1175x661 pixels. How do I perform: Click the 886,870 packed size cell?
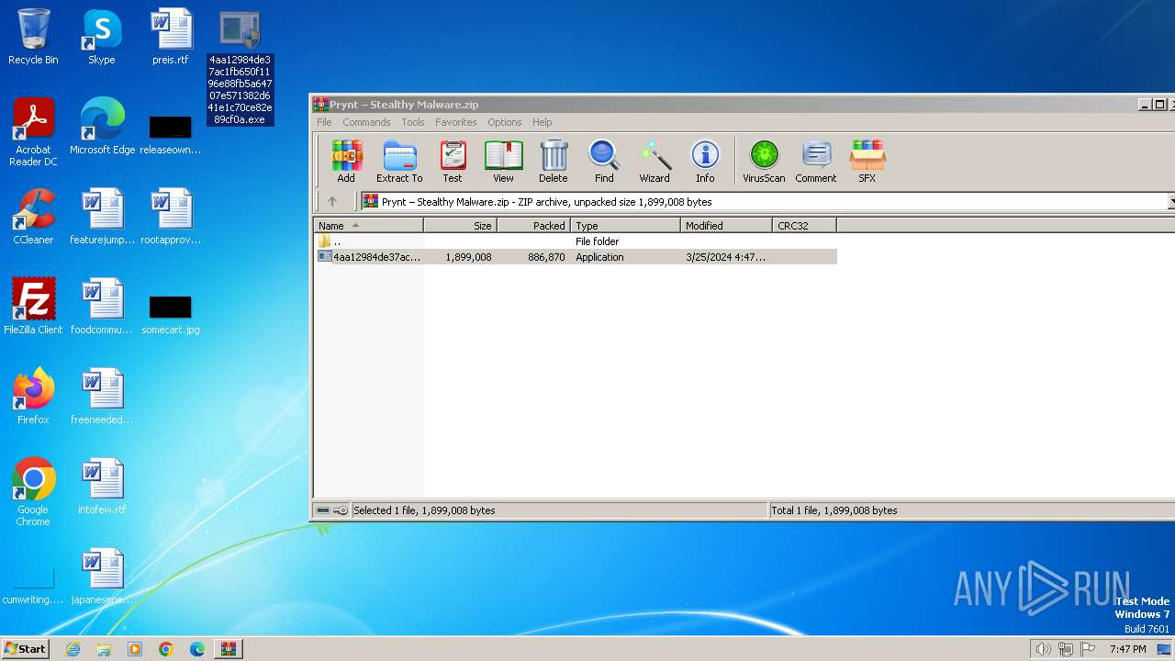click(546, 257)
